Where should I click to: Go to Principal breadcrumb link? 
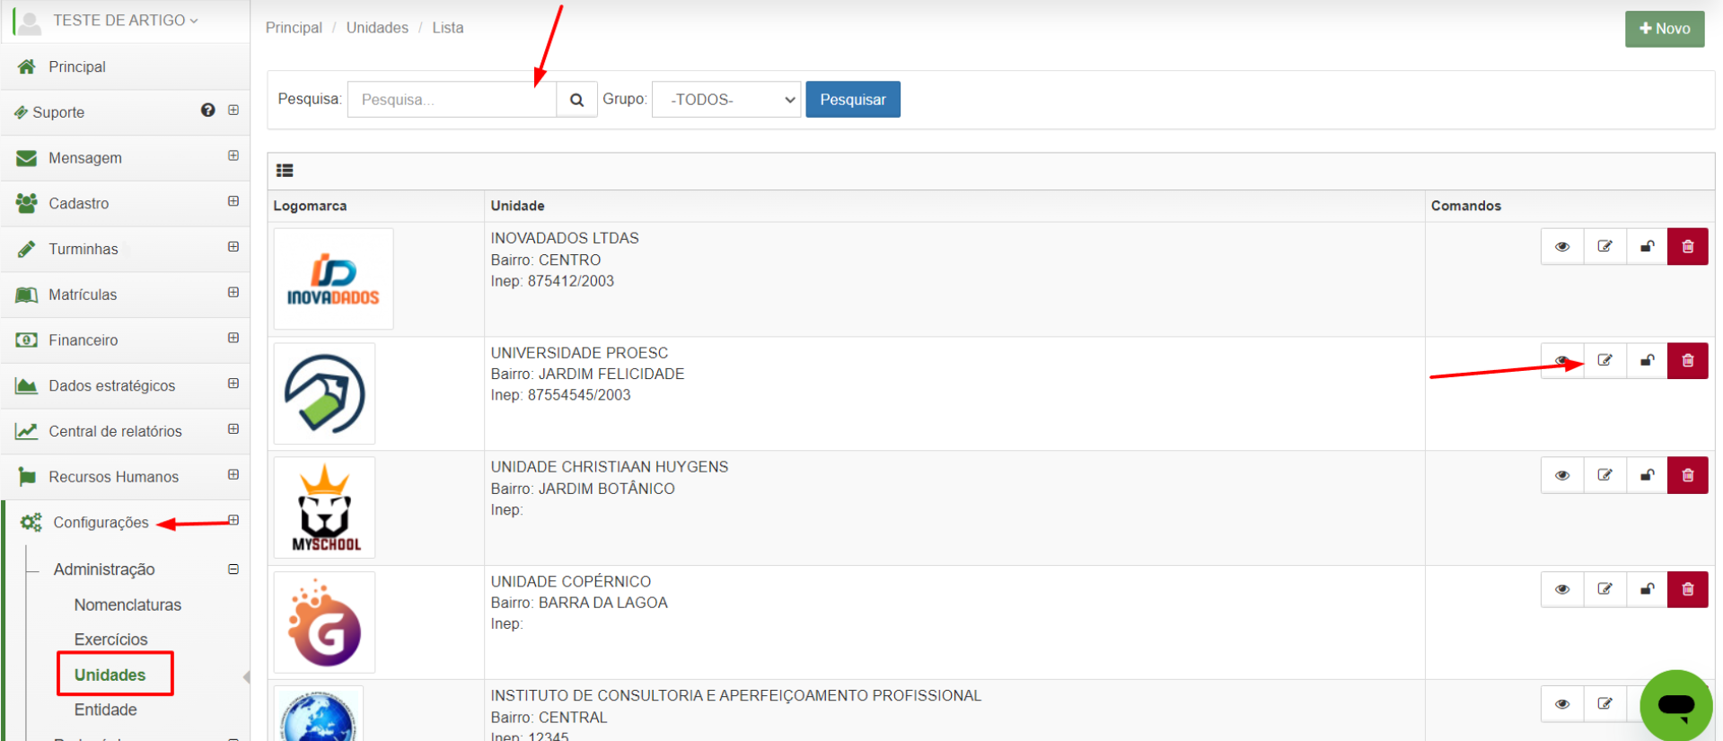click(x=294, y=28)
